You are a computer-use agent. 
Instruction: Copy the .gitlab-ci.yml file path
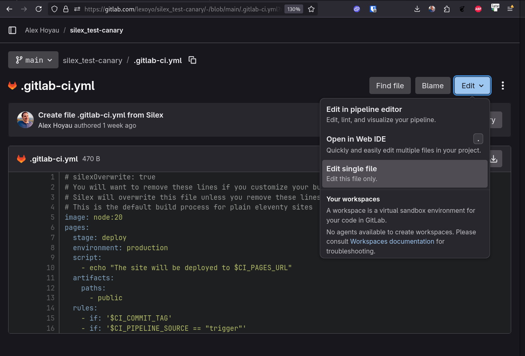coord(192,60)
